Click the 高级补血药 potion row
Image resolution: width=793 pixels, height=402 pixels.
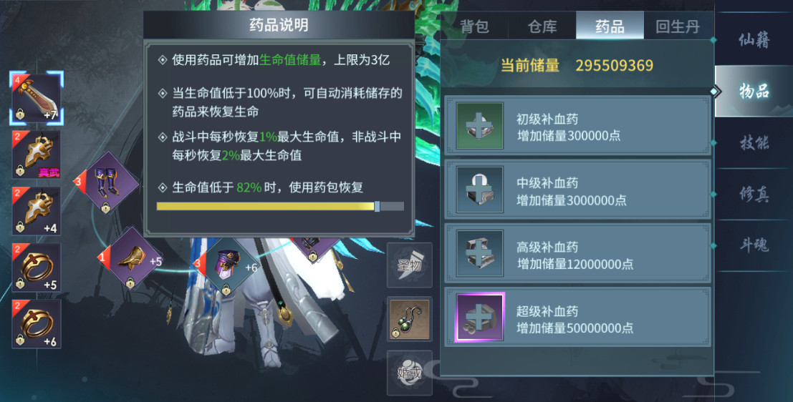click(577, 253)
